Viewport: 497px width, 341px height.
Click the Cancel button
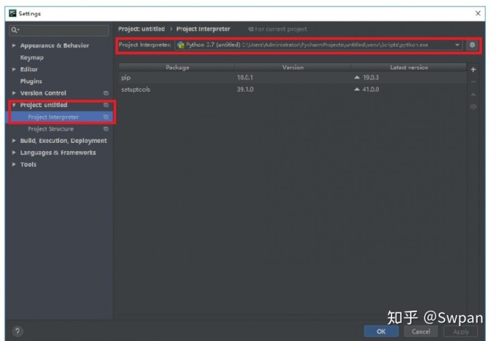point(421,331)
